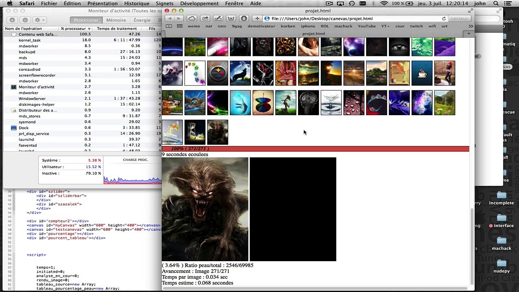Open the YouTube bookmark link
This screenshot has width=519, height=292.
pyautogui.click(x=367, y=26)
